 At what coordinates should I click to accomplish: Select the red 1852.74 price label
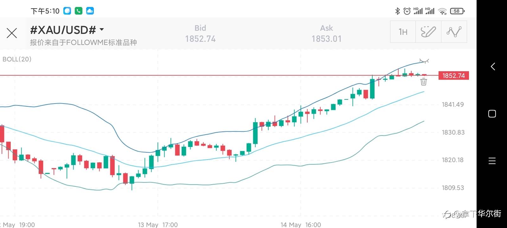[453, 76]
